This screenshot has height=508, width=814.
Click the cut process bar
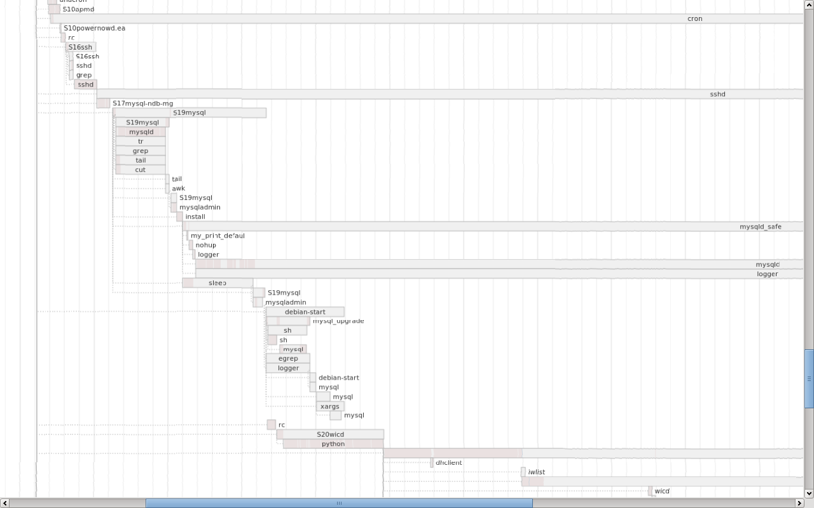click(141, 170)
